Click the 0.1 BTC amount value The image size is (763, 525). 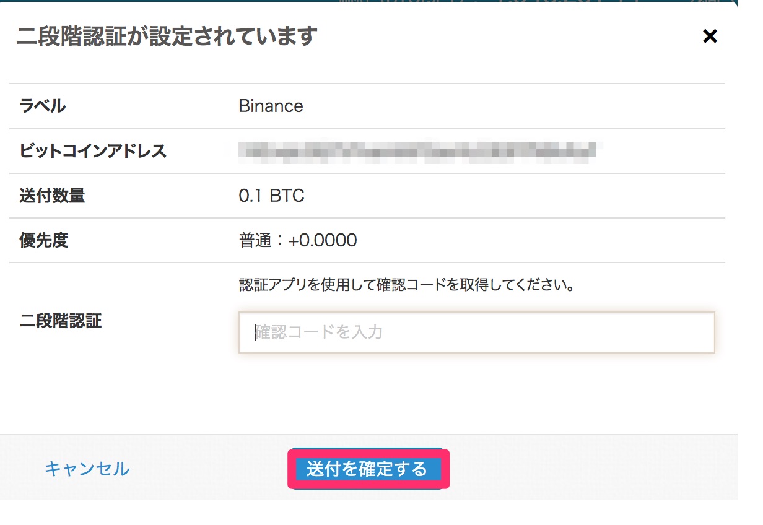(271, 196)
